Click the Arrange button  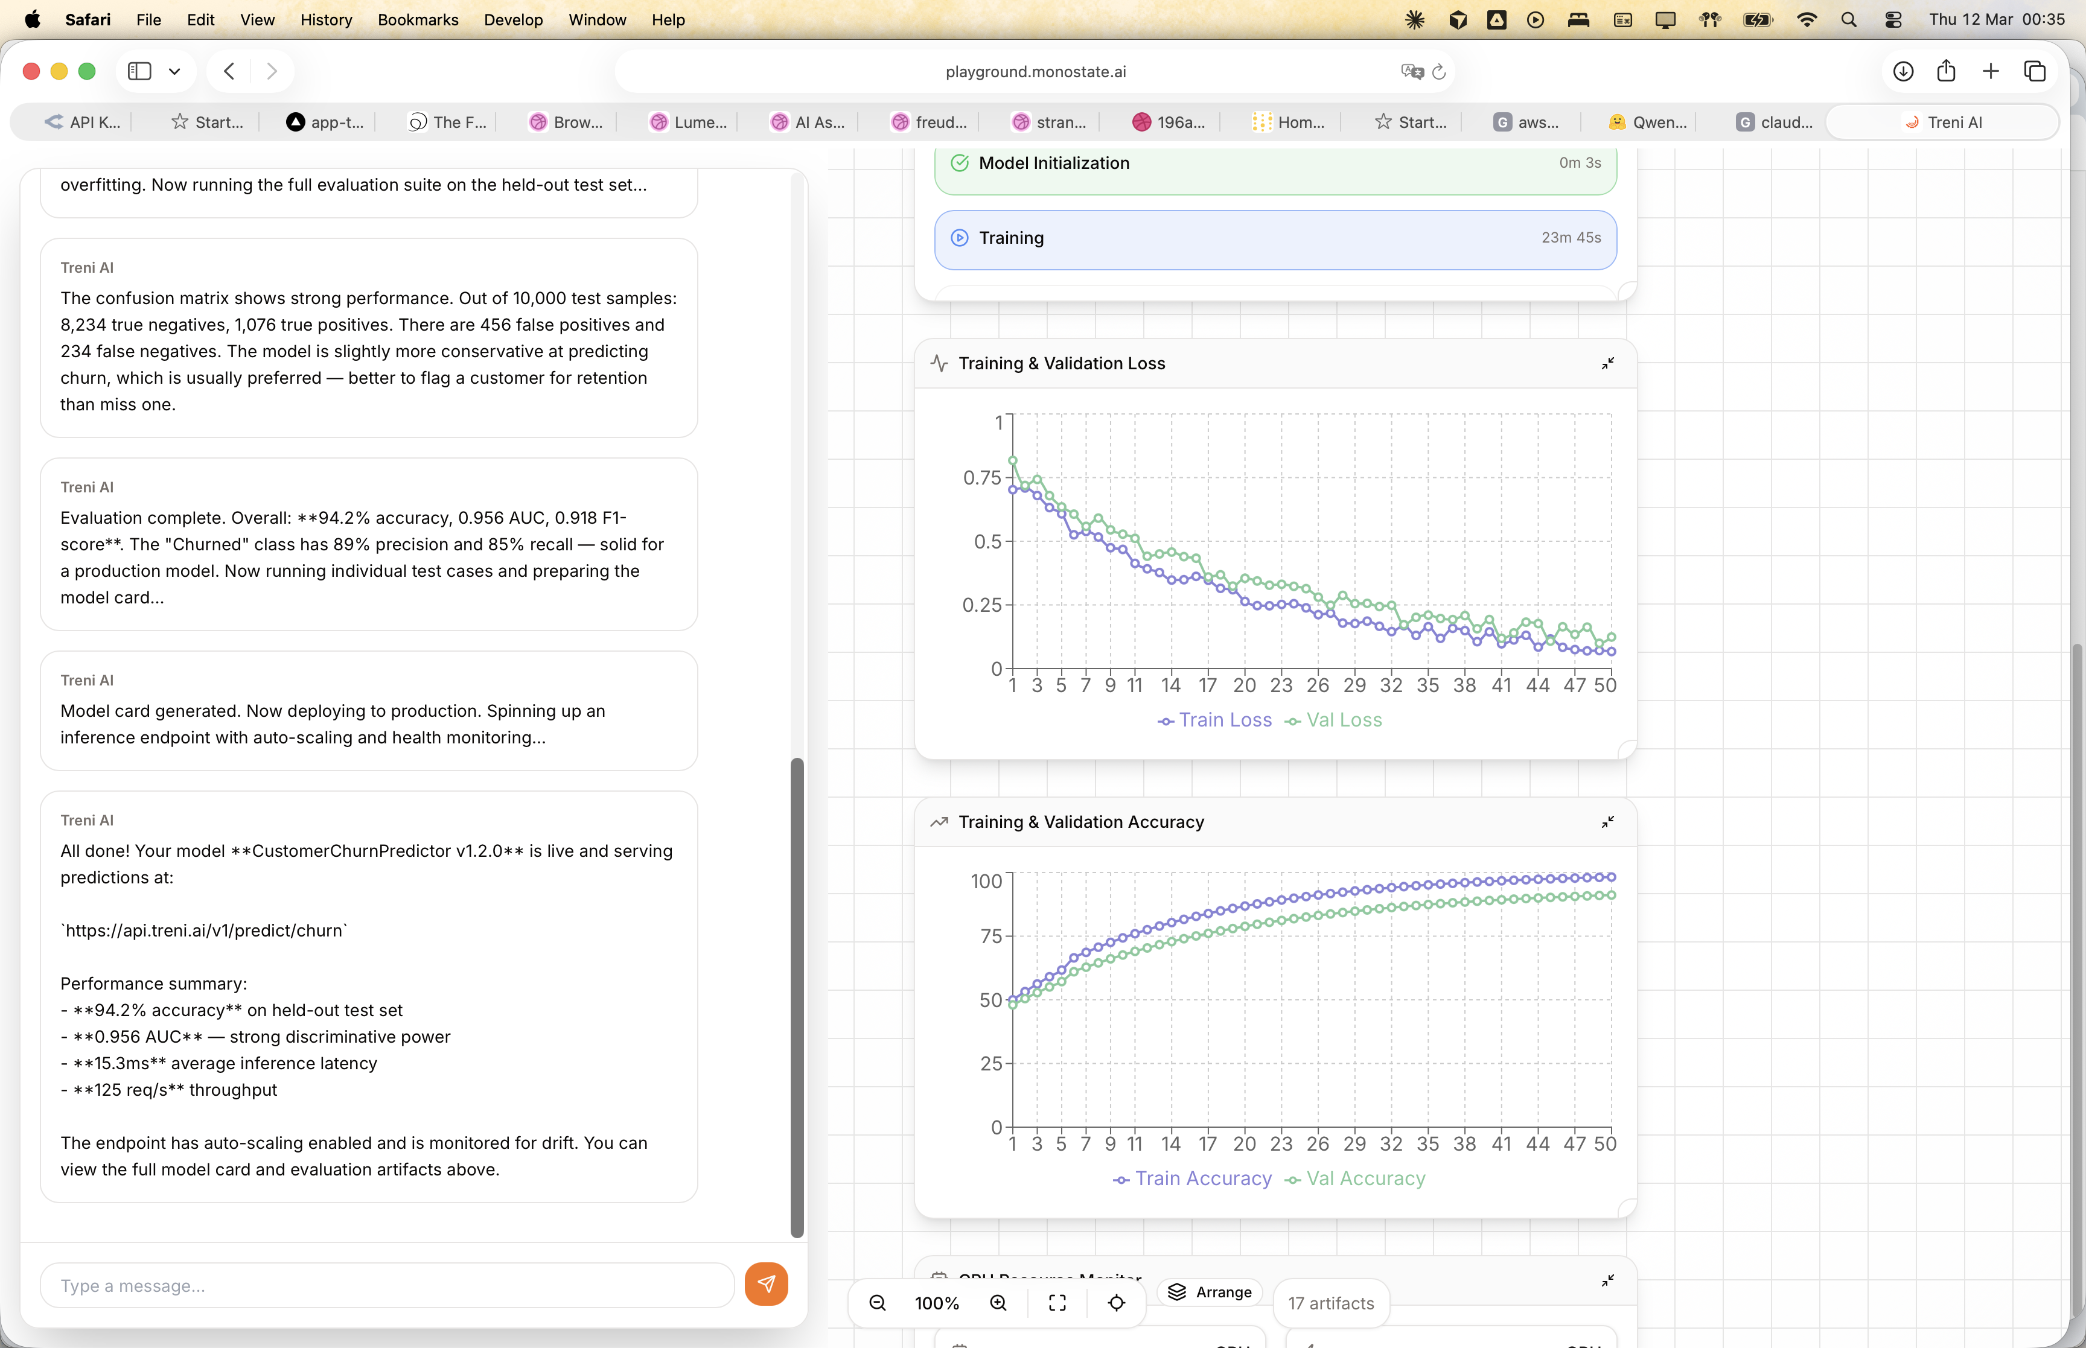coord(1210,1292)
